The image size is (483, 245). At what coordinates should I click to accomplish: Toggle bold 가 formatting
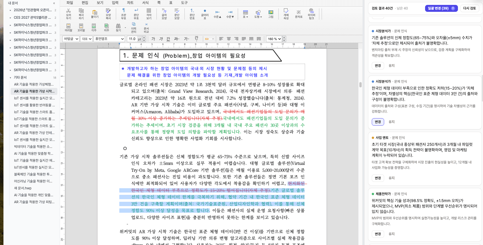(153, 39)
